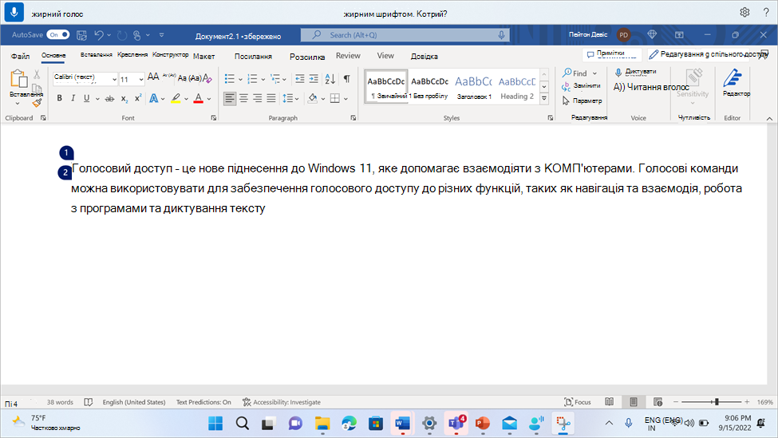
Task: Click the Paste clipboard icon
Action: coord(18,78)
